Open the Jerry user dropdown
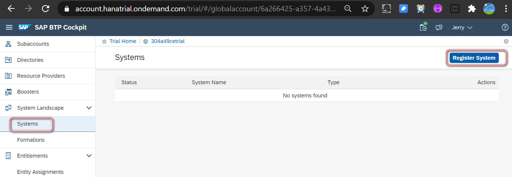 coord(462,27)
